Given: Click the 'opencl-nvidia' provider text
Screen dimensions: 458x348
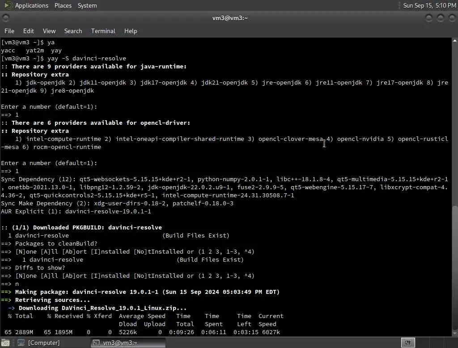Looking at the screenshot, I should point(360,139).
